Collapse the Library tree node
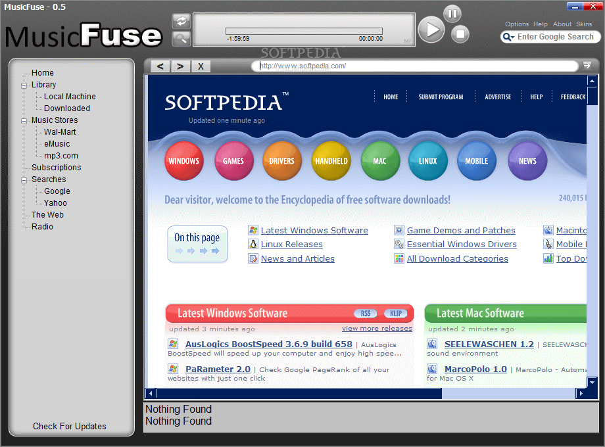This screenshot has width=605, height=447. (x=24, y=85)
